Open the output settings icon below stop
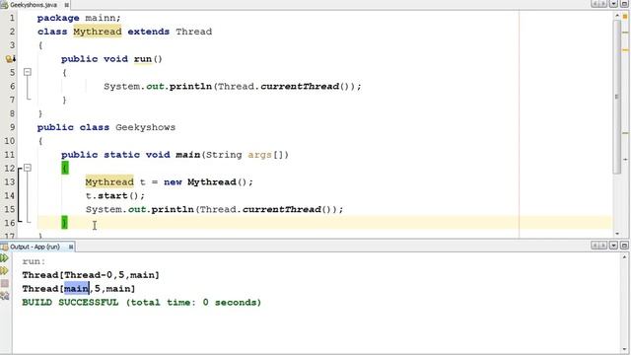Image resolution: width=631 pixels, height=355 pixels. pyautogui.click(x=4, y=296)
